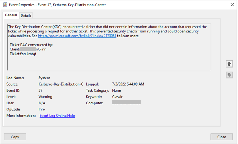Select the Client \\Finn line
The height and width of the screenshot is (144, 238).
[x=28, y=50]
